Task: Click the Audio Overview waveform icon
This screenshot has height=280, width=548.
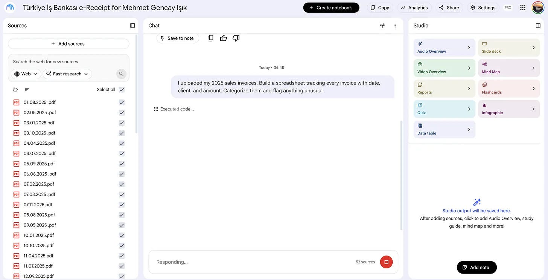Action: point(420,44)
